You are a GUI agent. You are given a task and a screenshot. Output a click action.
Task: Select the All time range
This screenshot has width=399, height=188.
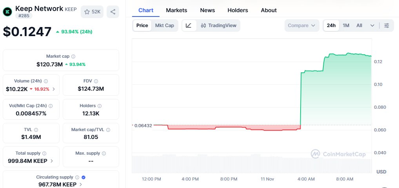pos(359,26)
